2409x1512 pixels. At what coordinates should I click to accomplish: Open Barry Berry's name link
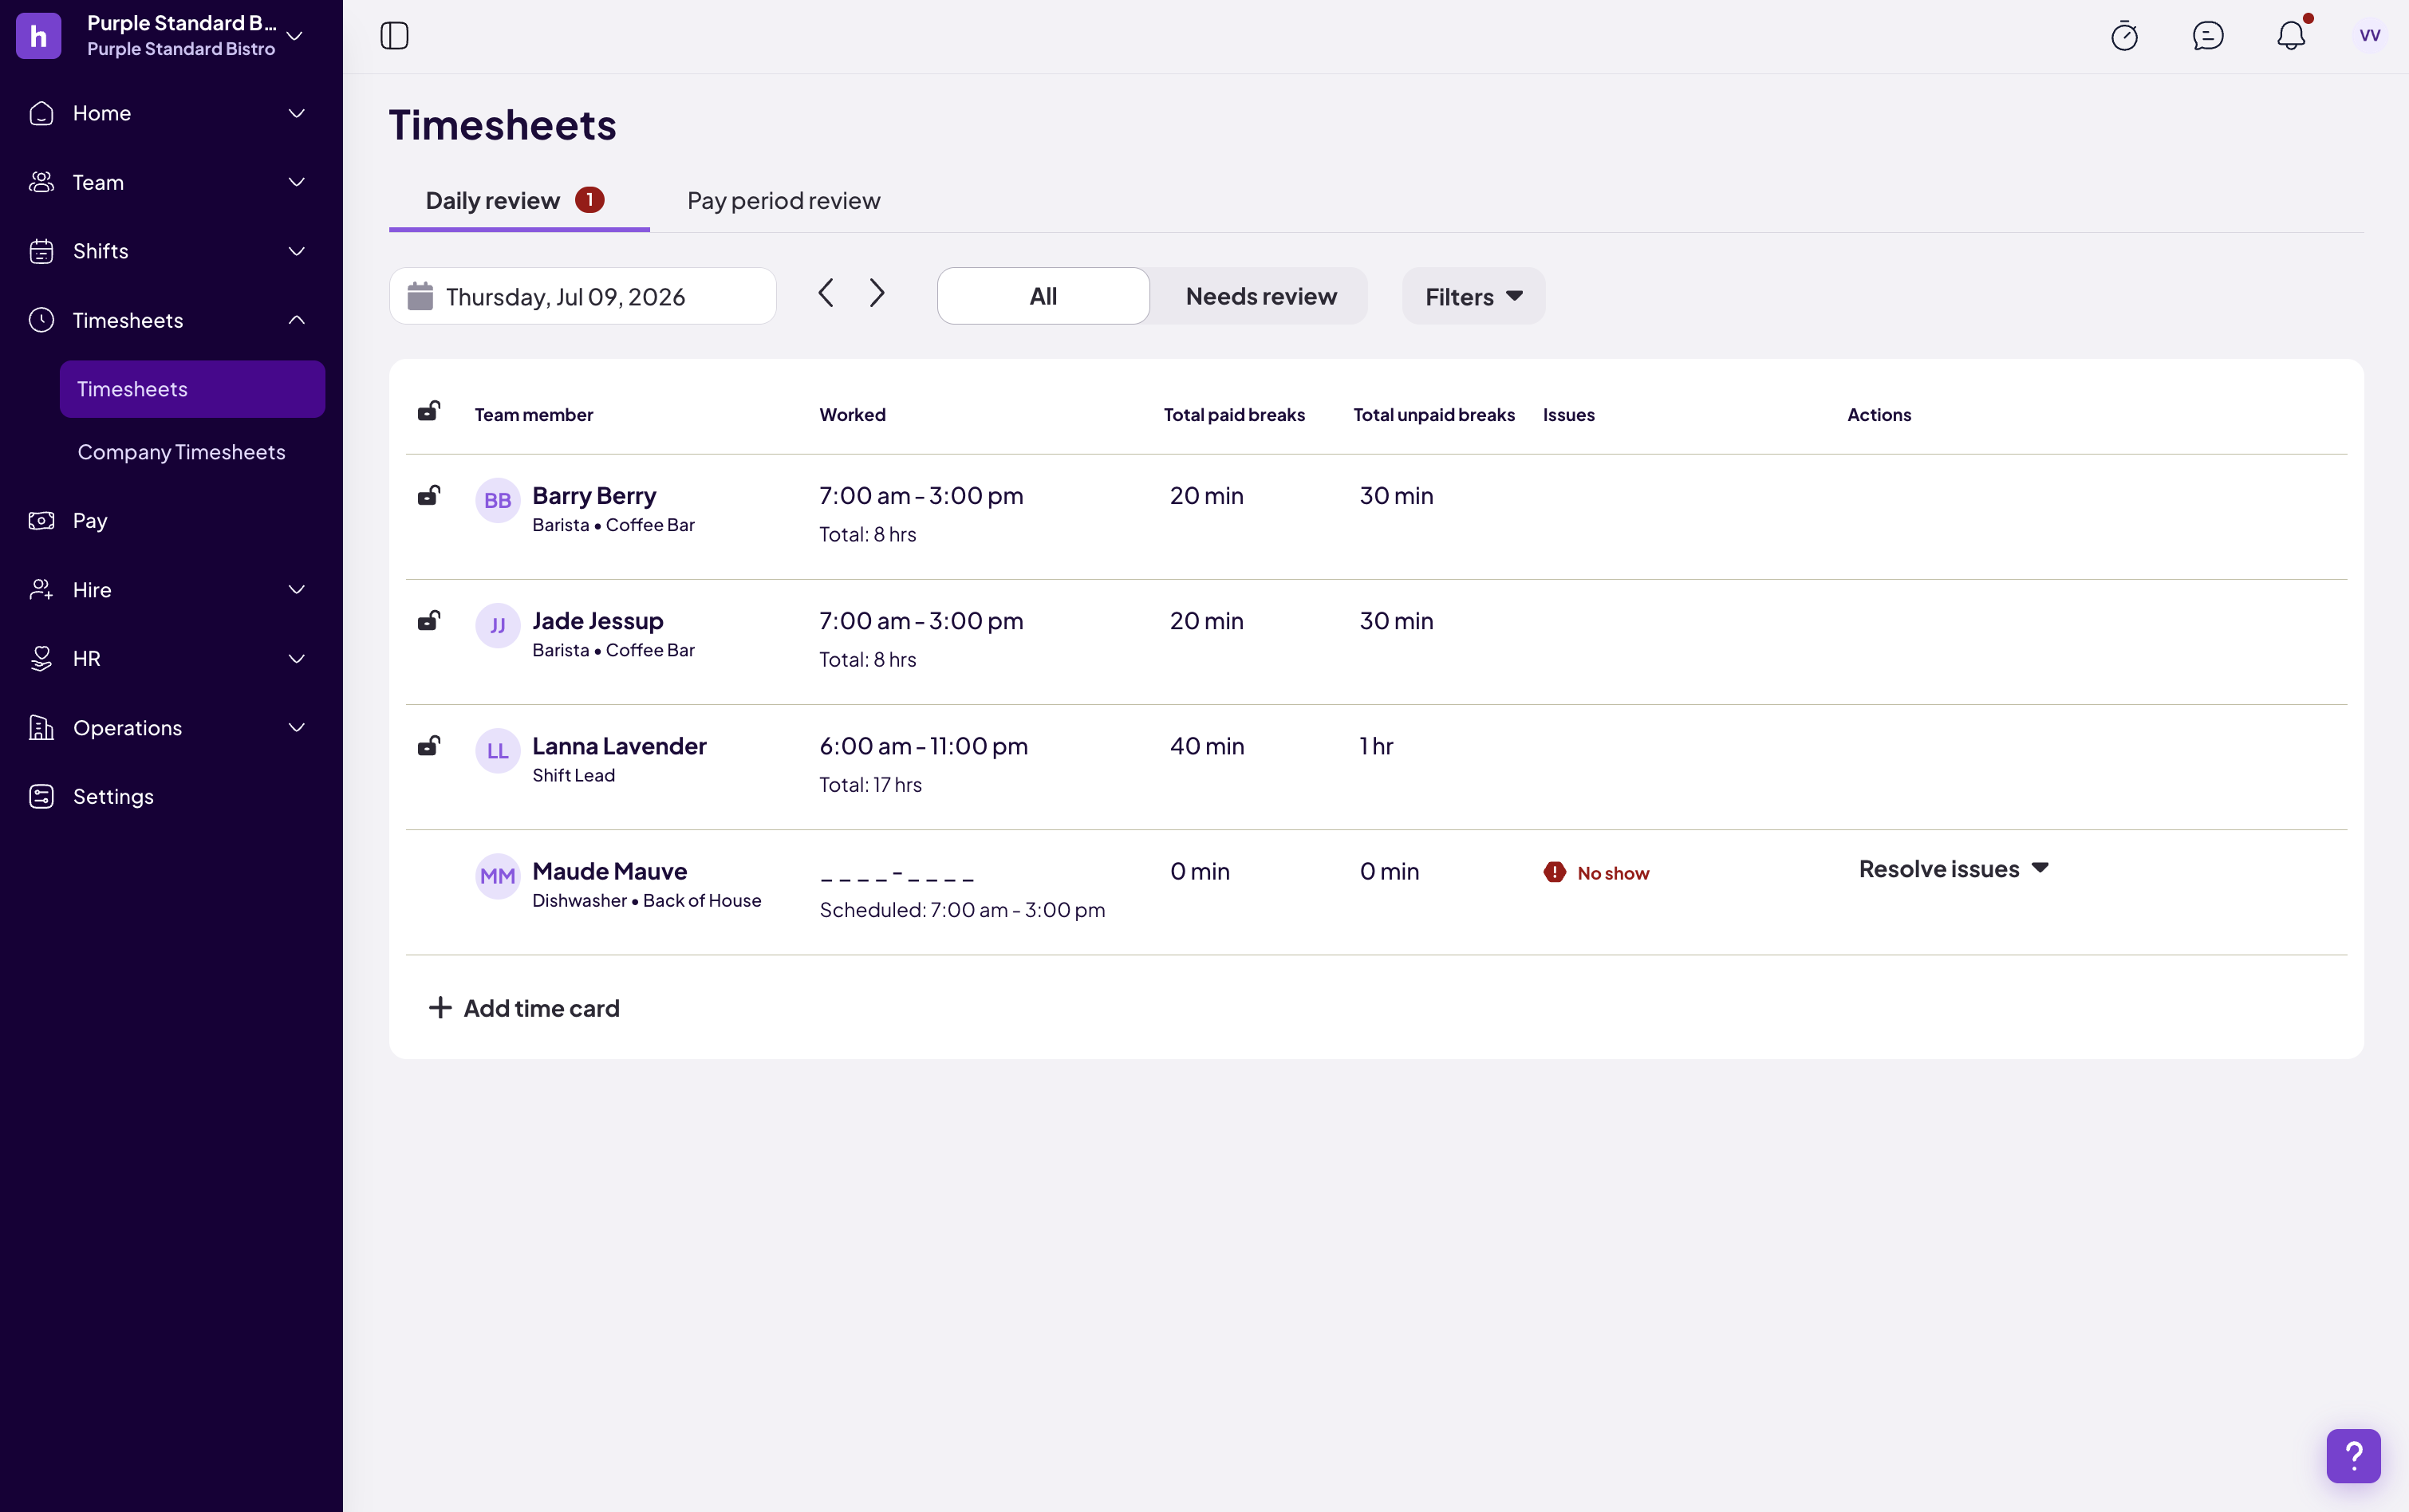click(594, 495)
